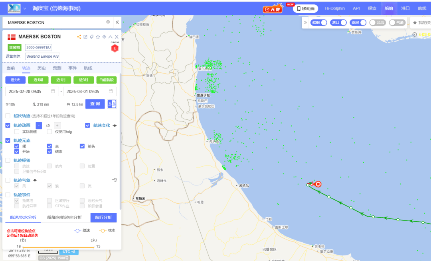The height and width of the screenshot is (261, 431).
Task: Click the 查询 query button
Action: (x=95, y=104)
